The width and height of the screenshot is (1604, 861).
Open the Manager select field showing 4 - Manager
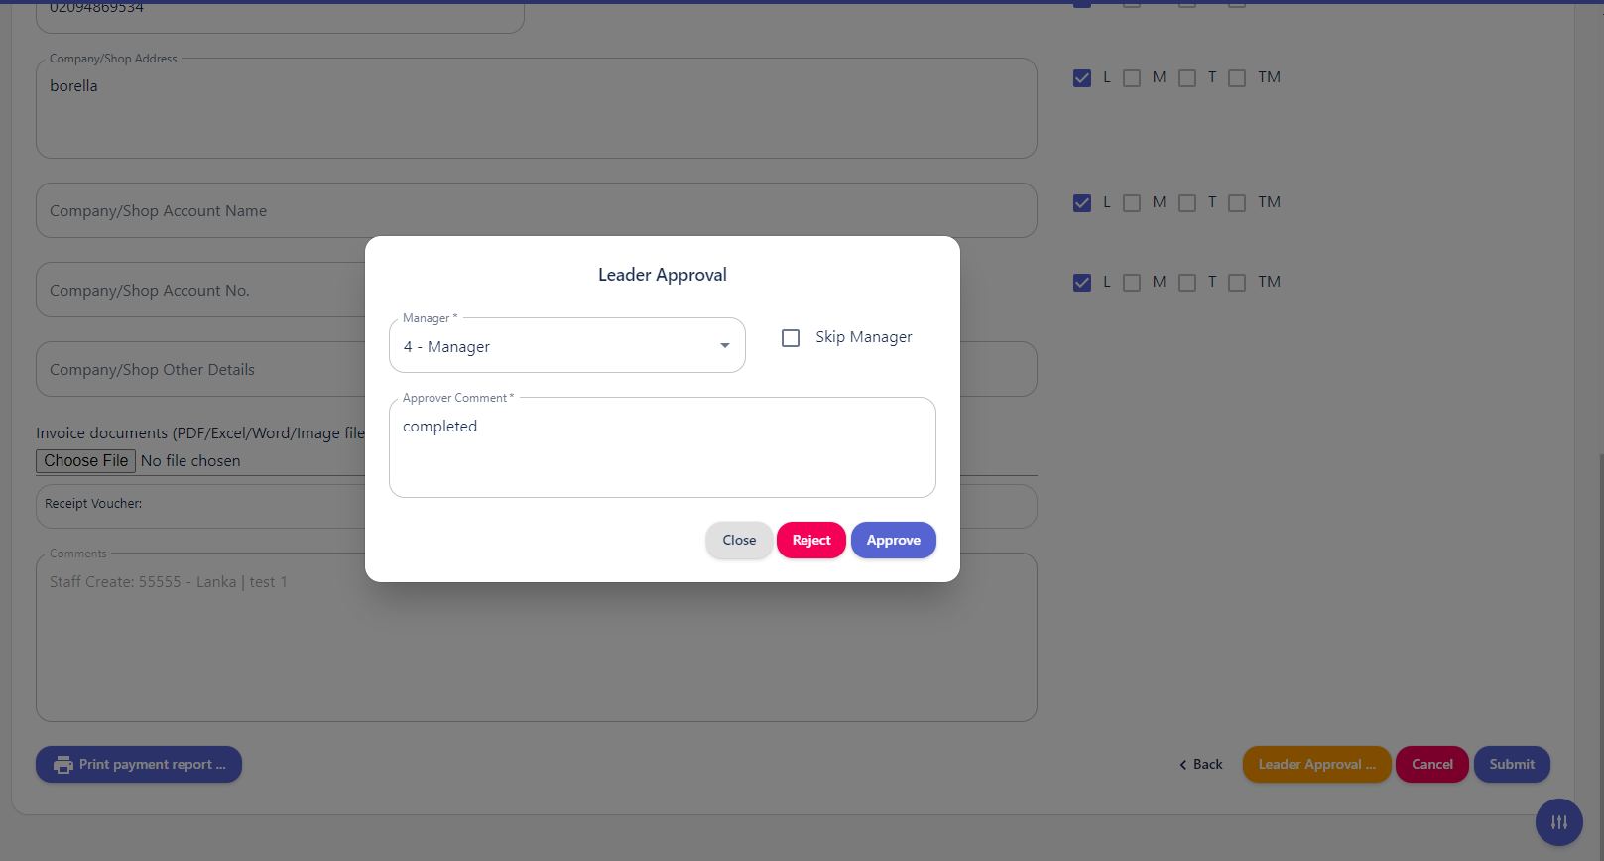point(555,346)
